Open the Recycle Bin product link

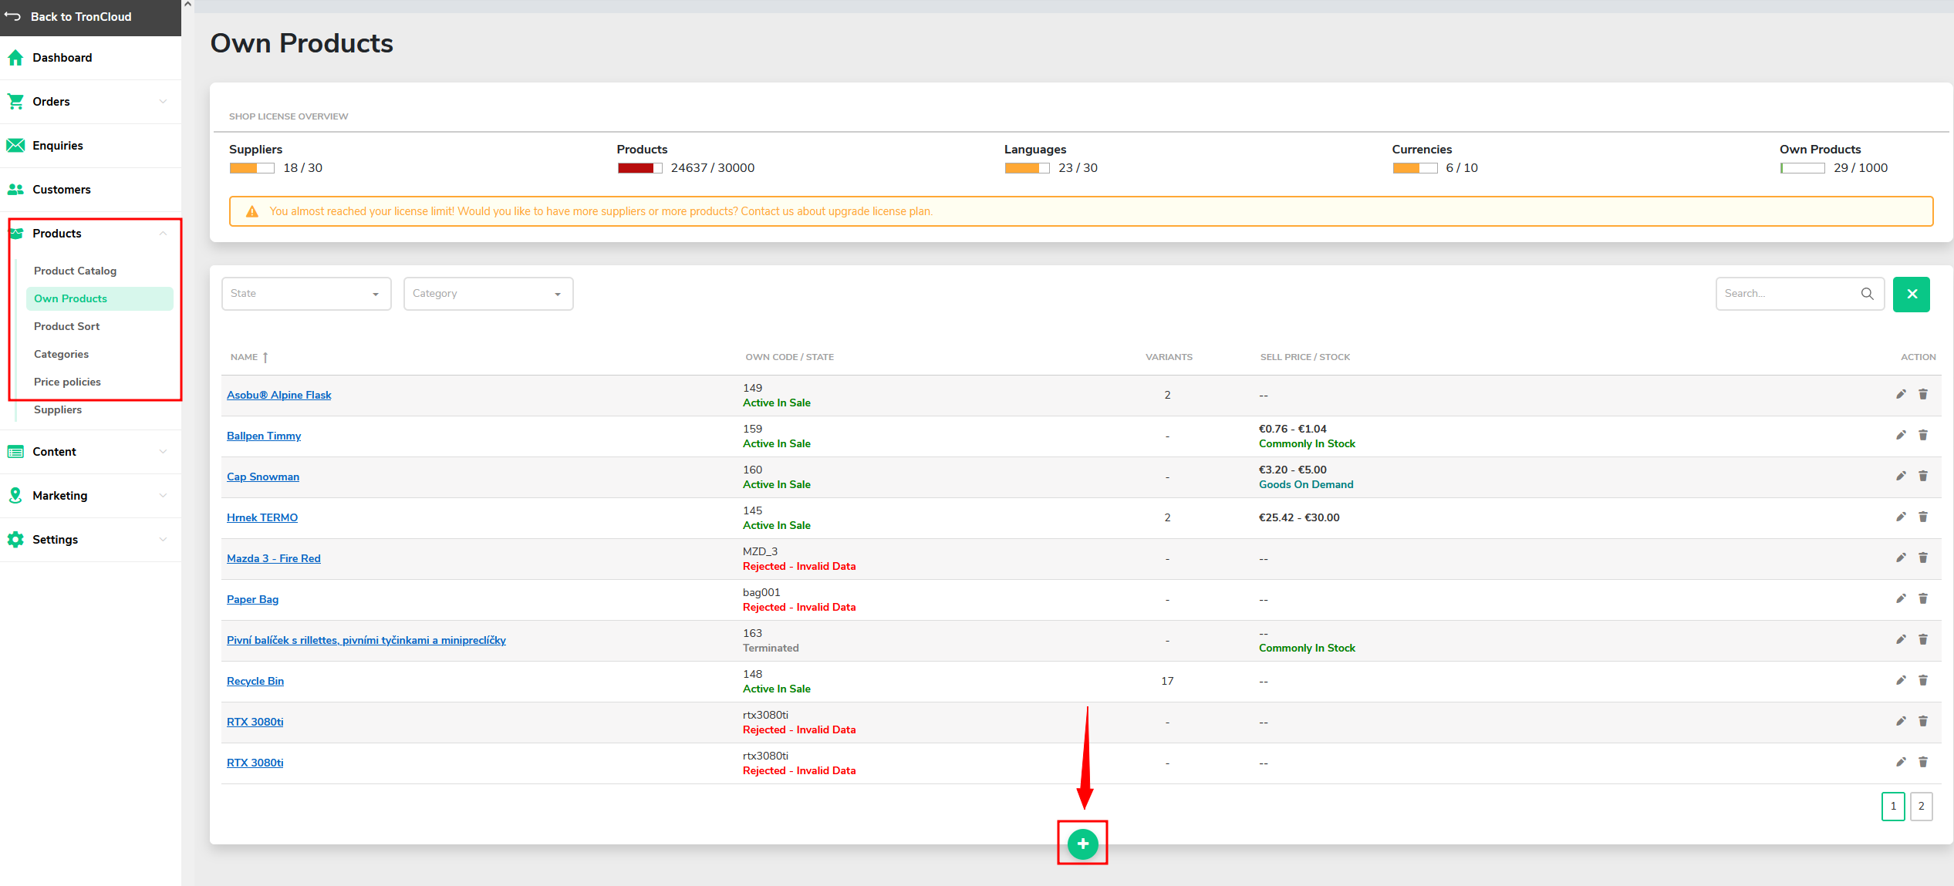point(255,681)
